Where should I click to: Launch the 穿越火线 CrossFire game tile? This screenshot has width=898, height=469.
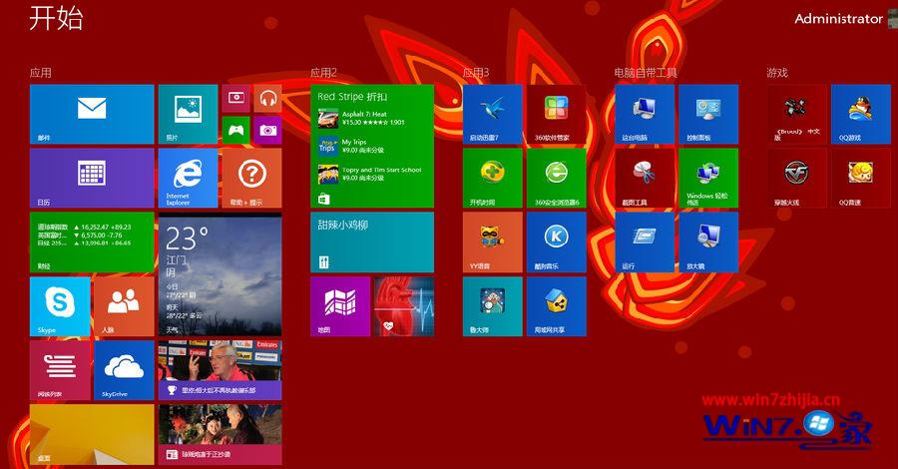coord(796,178)
